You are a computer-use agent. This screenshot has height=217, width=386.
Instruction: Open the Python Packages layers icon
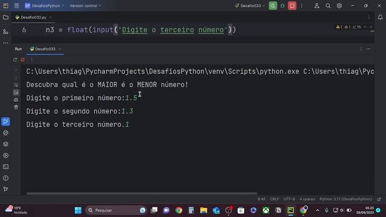coord(5,144)
